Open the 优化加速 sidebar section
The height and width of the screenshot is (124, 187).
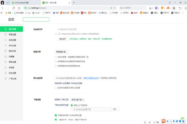pyautogui.click(x=11, y=45)
